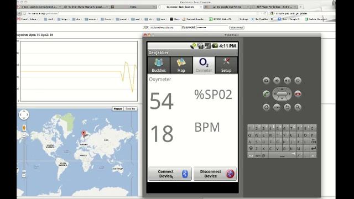Open a new browser tab with plus

point(300,7)
